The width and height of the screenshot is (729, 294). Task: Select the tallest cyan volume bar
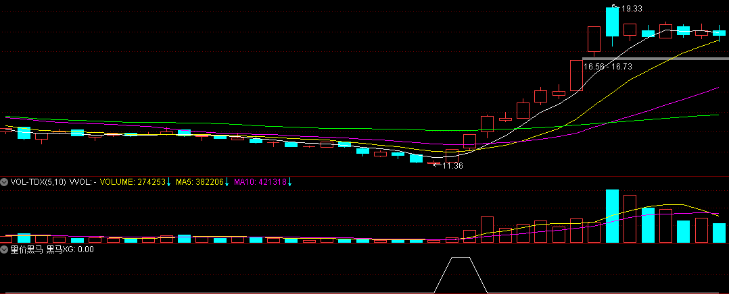coord(612,216)
